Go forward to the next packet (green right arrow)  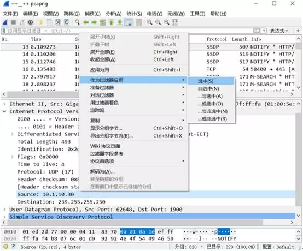click(94, 22)
